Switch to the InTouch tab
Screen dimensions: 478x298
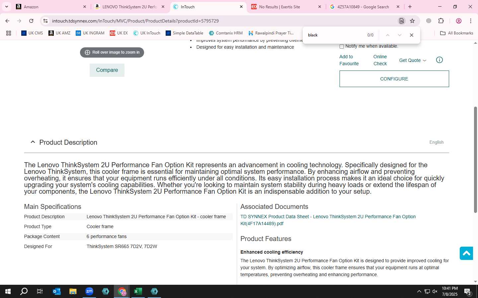(x=208, y=7)
